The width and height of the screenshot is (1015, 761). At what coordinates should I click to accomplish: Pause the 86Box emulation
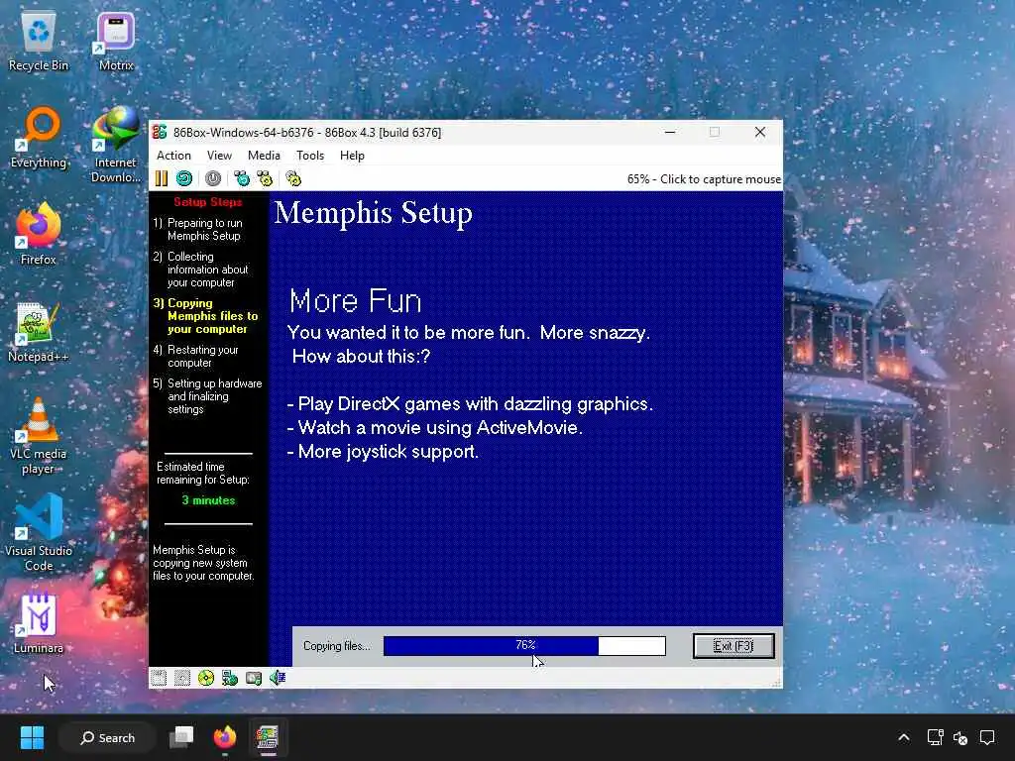162,178
